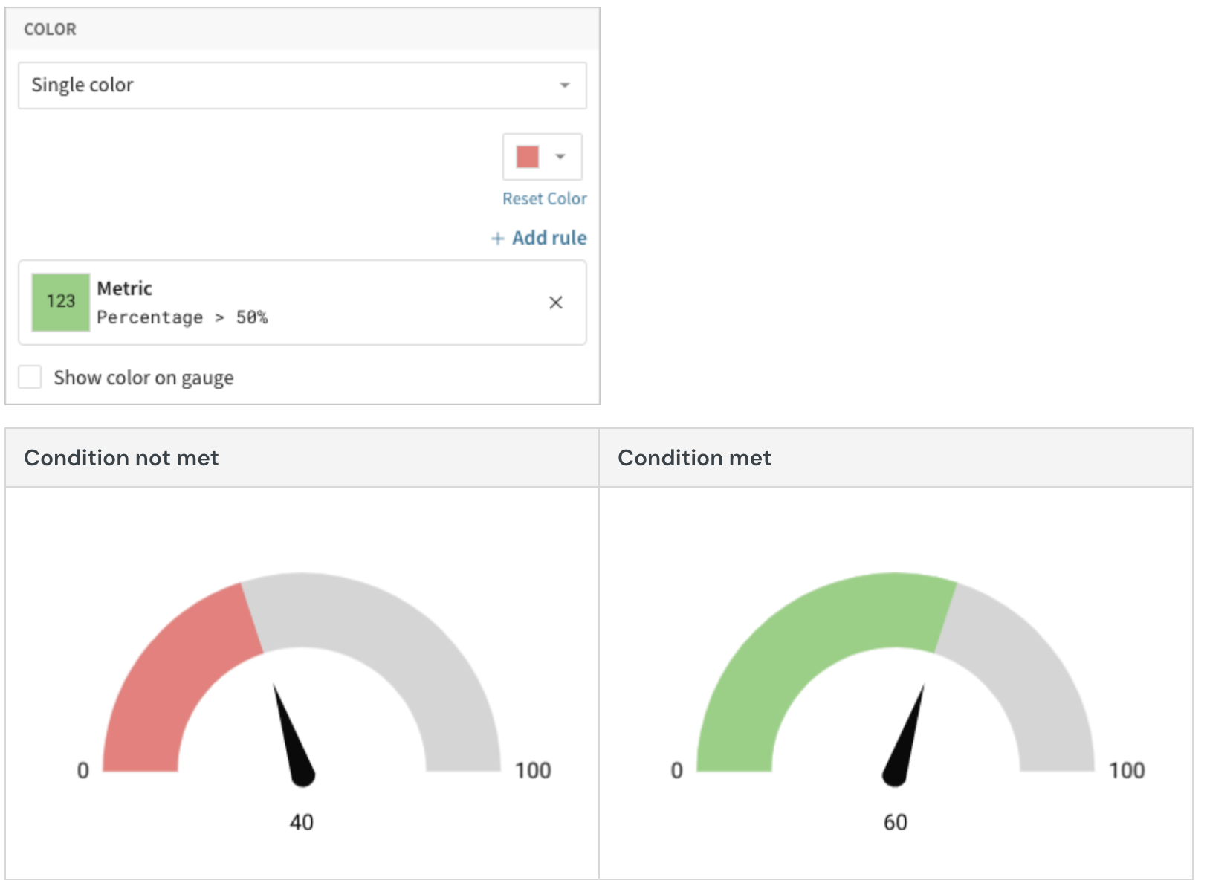Remove the Metric rule with X icon
This screenshot has width=1207, height=889.
click(555, 303)
